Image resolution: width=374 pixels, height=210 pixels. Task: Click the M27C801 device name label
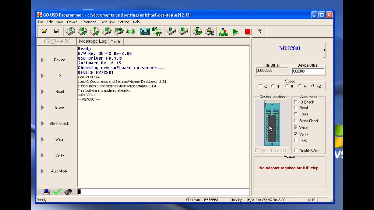pos(290,48)
